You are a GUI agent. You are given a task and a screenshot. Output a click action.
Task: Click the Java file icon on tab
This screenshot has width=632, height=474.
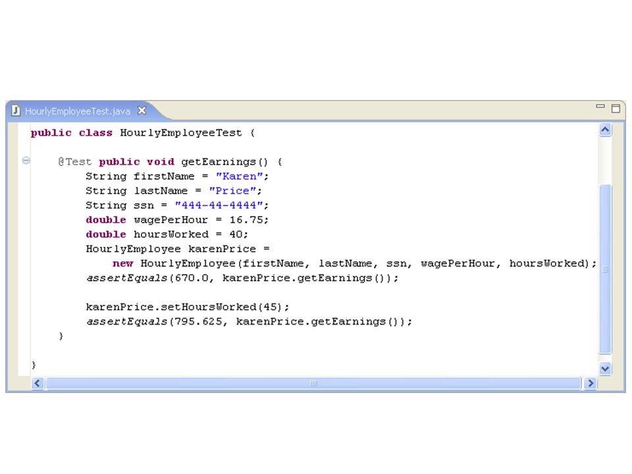(x=16, y=111)
